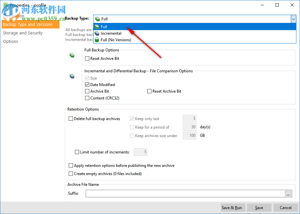Click the green icon inside the Backup Type box
This screenshot has height=214, width=300.
pos(97,19)
